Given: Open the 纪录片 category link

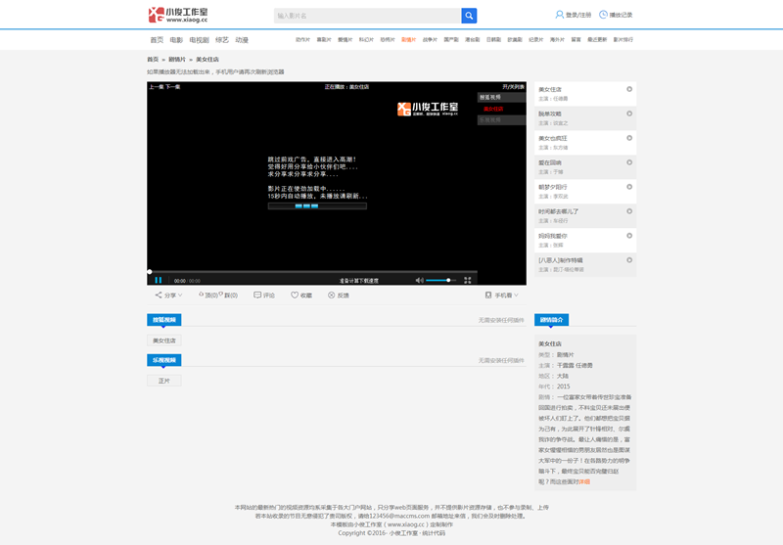Looking at the screenshot, I should [535, 39].
